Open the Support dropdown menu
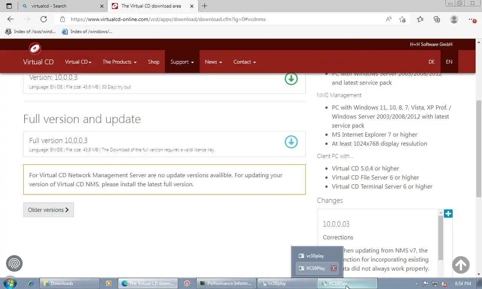Viewport: 482px width, 289px height. pos(182,62)
